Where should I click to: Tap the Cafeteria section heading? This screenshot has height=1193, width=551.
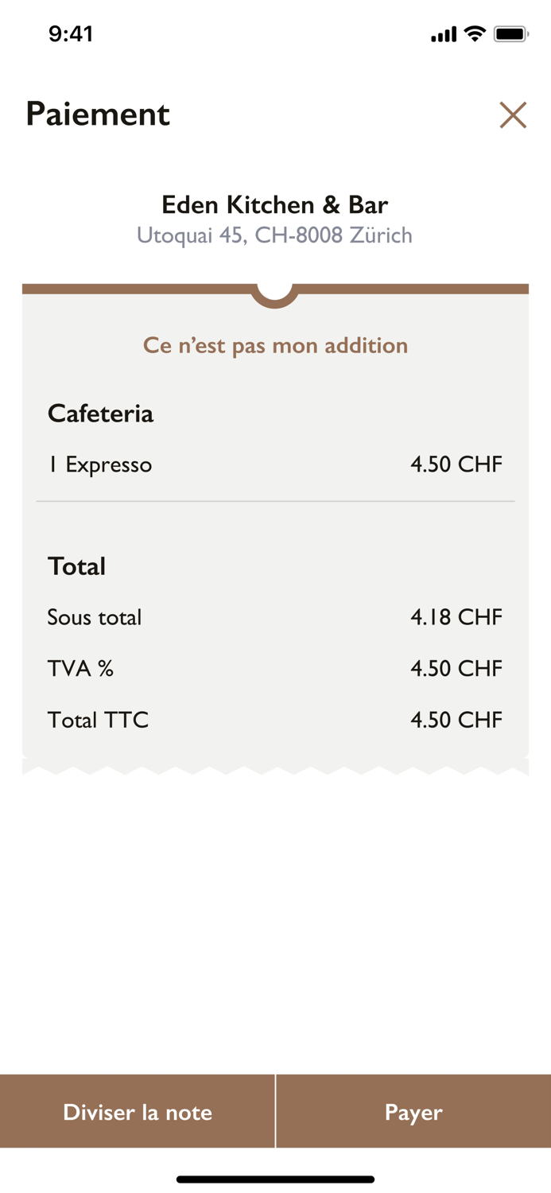[100, 414]
